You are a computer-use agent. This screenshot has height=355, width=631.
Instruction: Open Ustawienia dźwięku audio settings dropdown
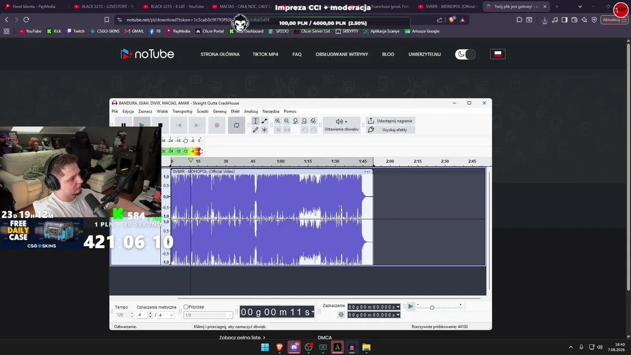coord(342,125)
